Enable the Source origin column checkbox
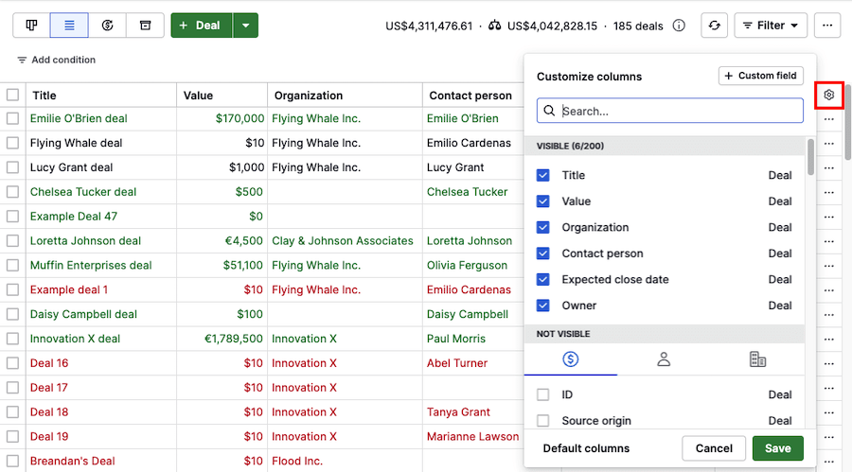The height and width of the screenshot is (472, 852). coord(542,420)
